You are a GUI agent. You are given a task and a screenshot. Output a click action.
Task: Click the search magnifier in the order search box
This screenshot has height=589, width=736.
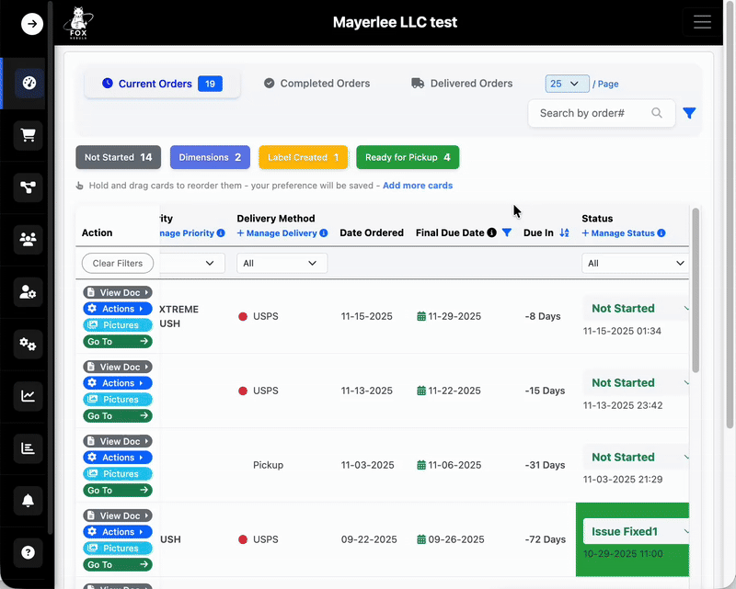point(656,113)
